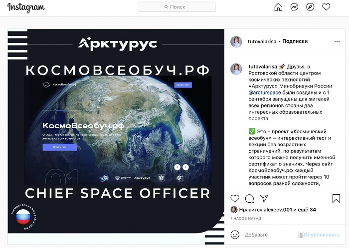Open the ещё 34 likes list

click(306, 210)
